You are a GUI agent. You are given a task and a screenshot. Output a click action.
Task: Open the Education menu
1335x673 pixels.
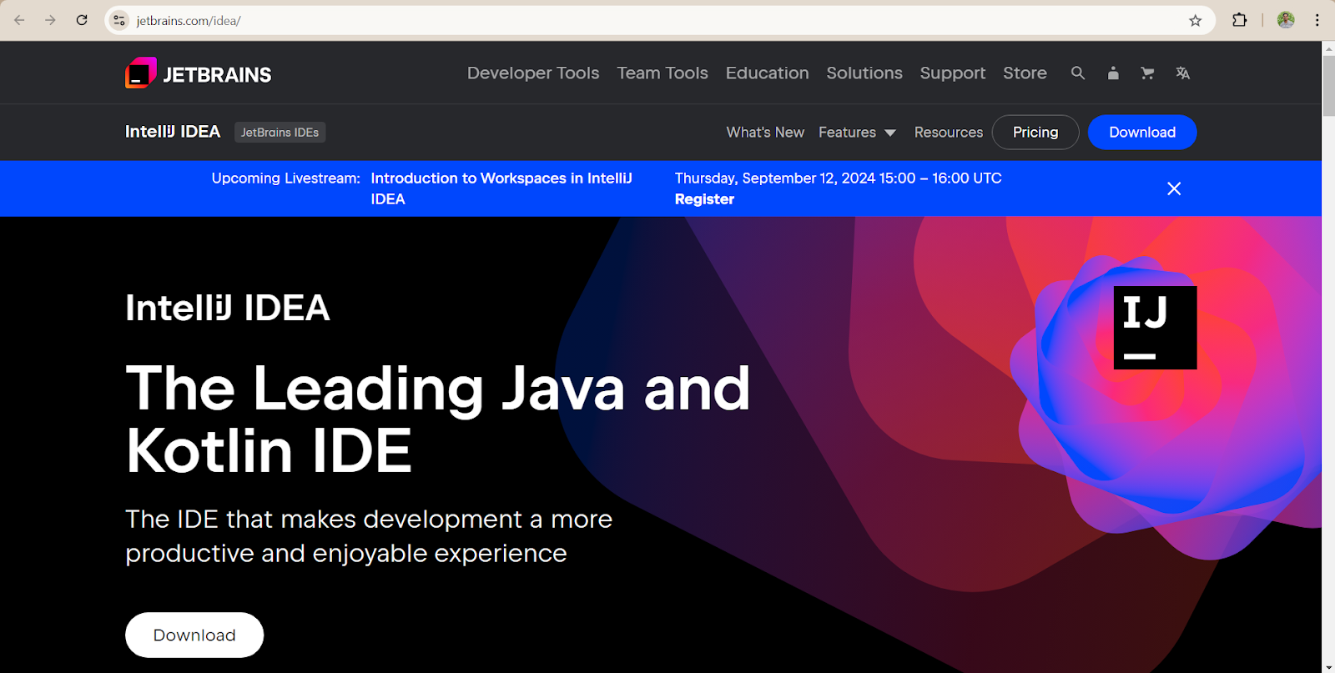[768, 73]
